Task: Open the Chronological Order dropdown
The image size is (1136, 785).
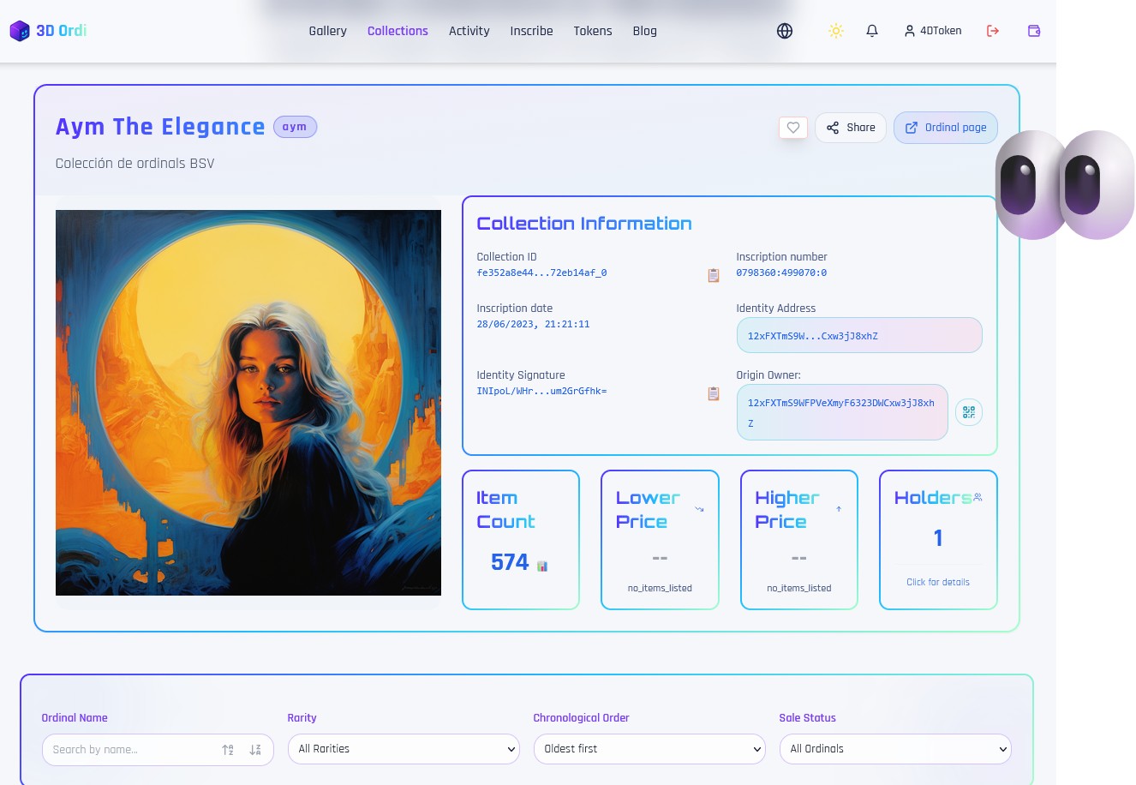Action: (x=649, y=749)
